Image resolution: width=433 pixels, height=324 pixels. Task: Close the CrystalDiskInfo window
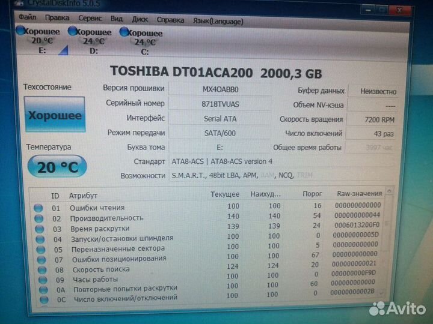click(x=399, y=11)
